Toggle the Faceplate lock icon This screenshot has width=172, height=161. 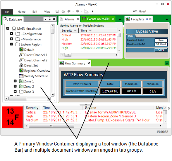click(147, 19)
